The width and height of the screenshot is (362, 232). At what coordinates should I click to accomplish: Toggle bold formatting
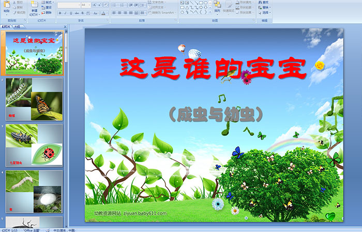point(60,13)
